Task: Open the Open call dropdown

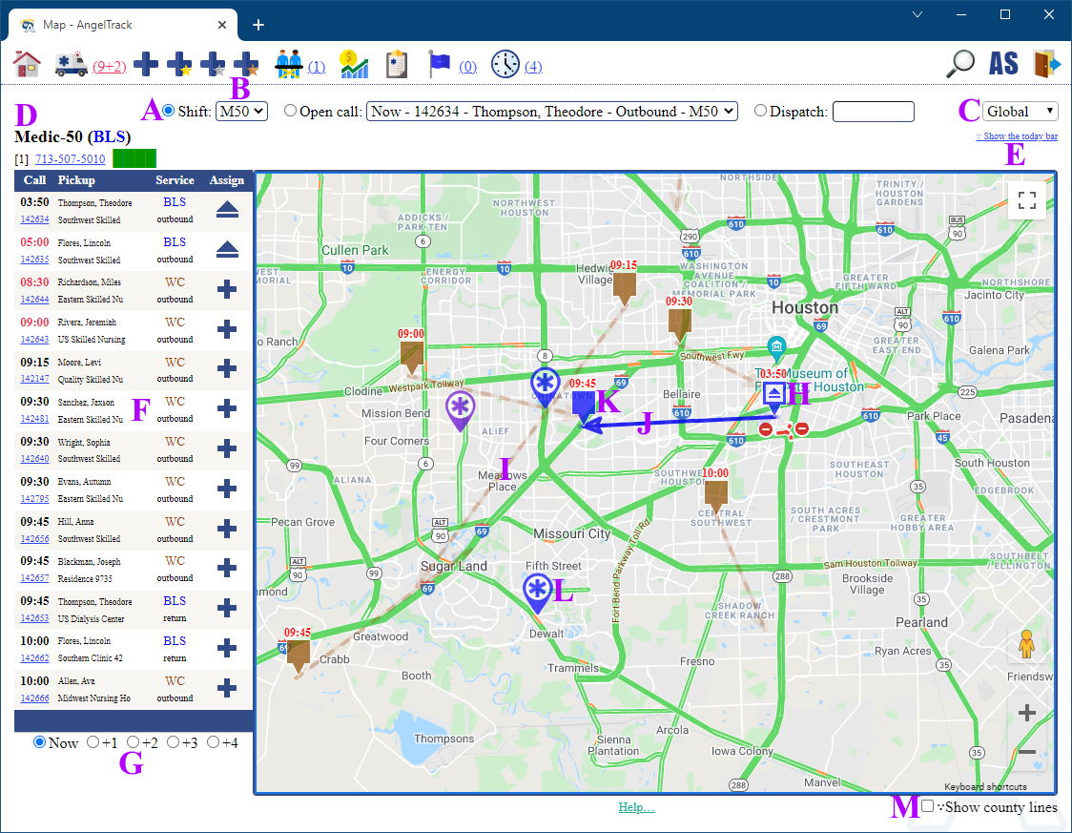Action: click(551, 111)
